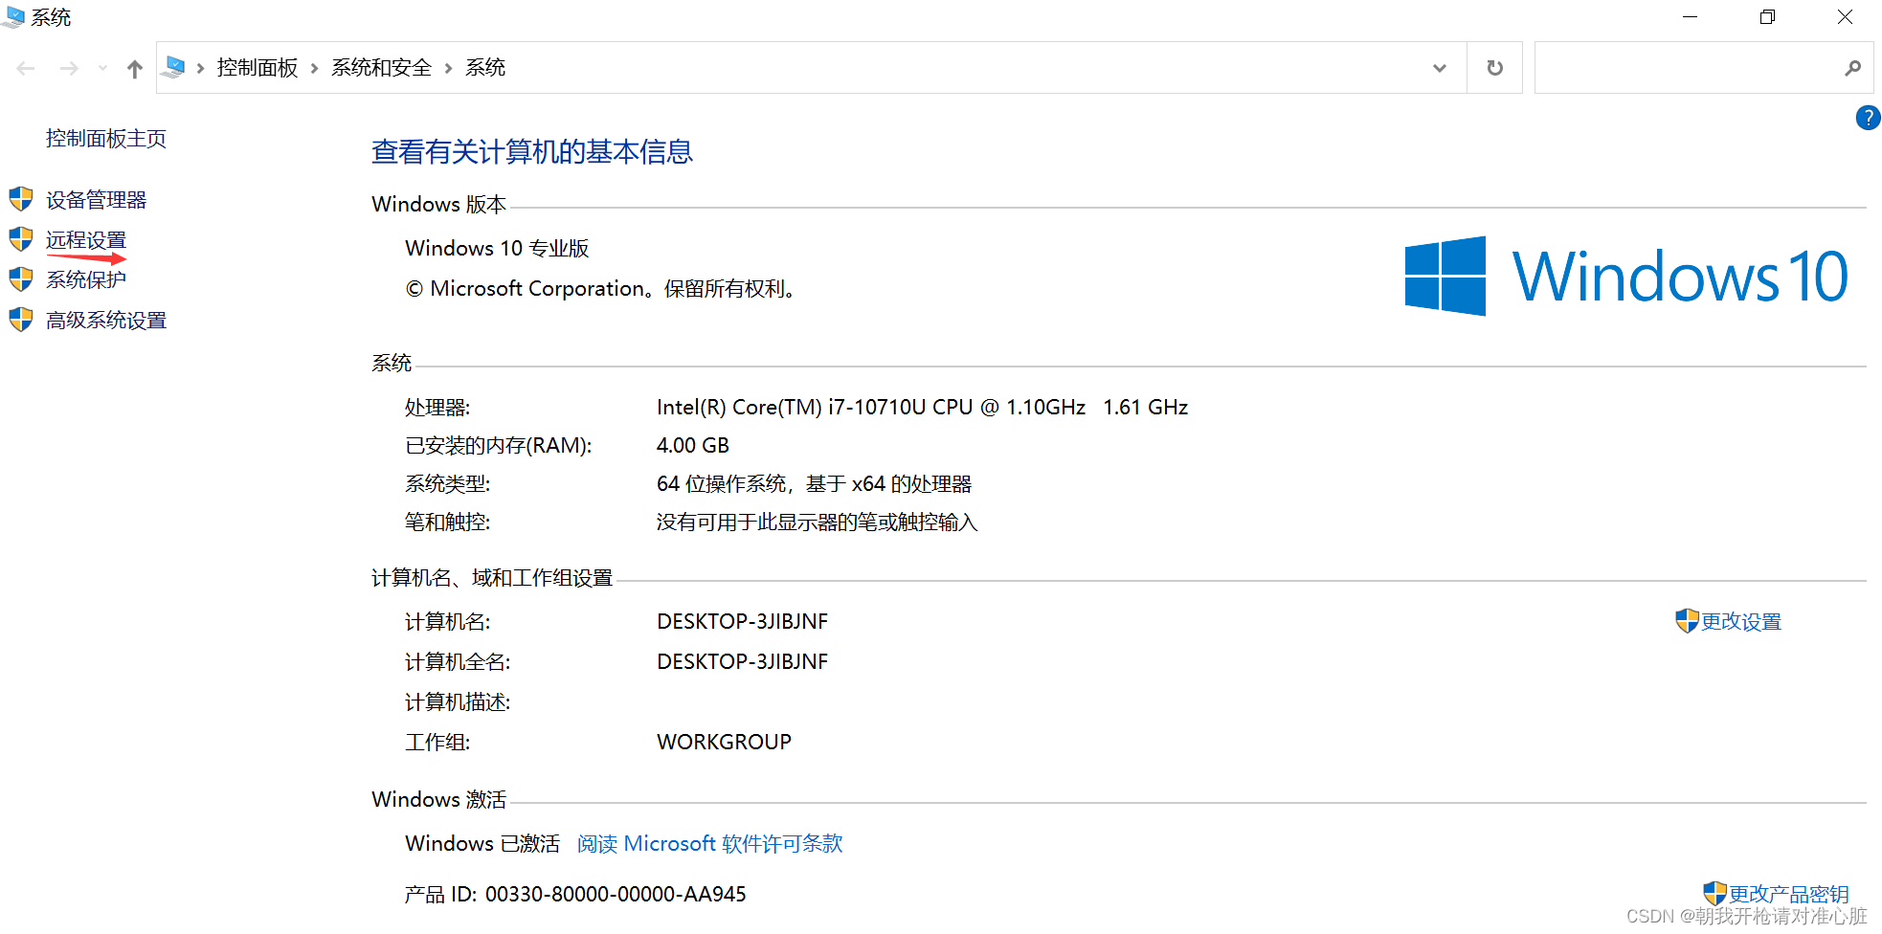This screenshot has height=934, width=1882.
Task: Click the forward navigation arrow
Action: 69,68
